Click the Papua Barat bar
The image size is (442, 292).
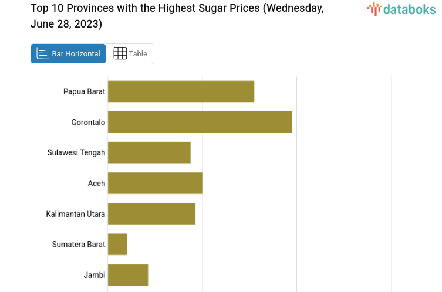point(181,91)
